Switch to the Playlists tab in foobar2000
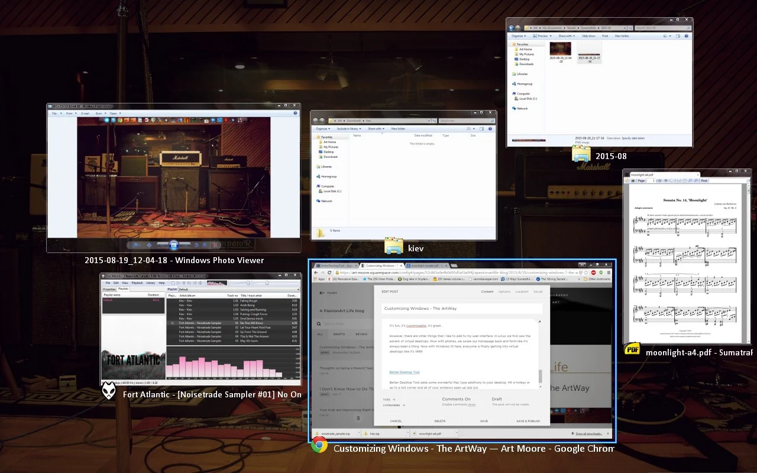Screen dimensions: 757x473 [x=124, y=289]
